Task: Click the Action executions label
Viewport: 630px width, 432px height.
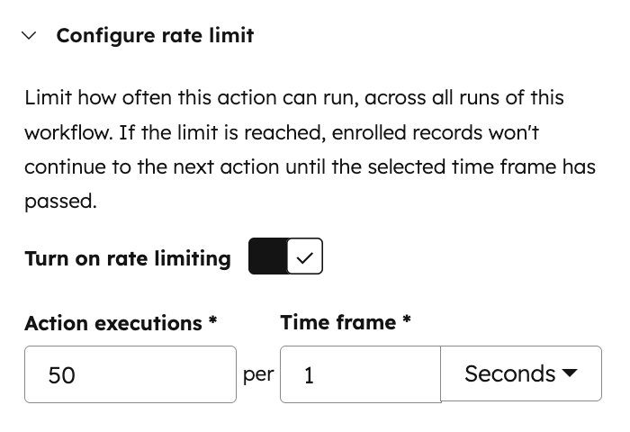Action: (113, 323)
